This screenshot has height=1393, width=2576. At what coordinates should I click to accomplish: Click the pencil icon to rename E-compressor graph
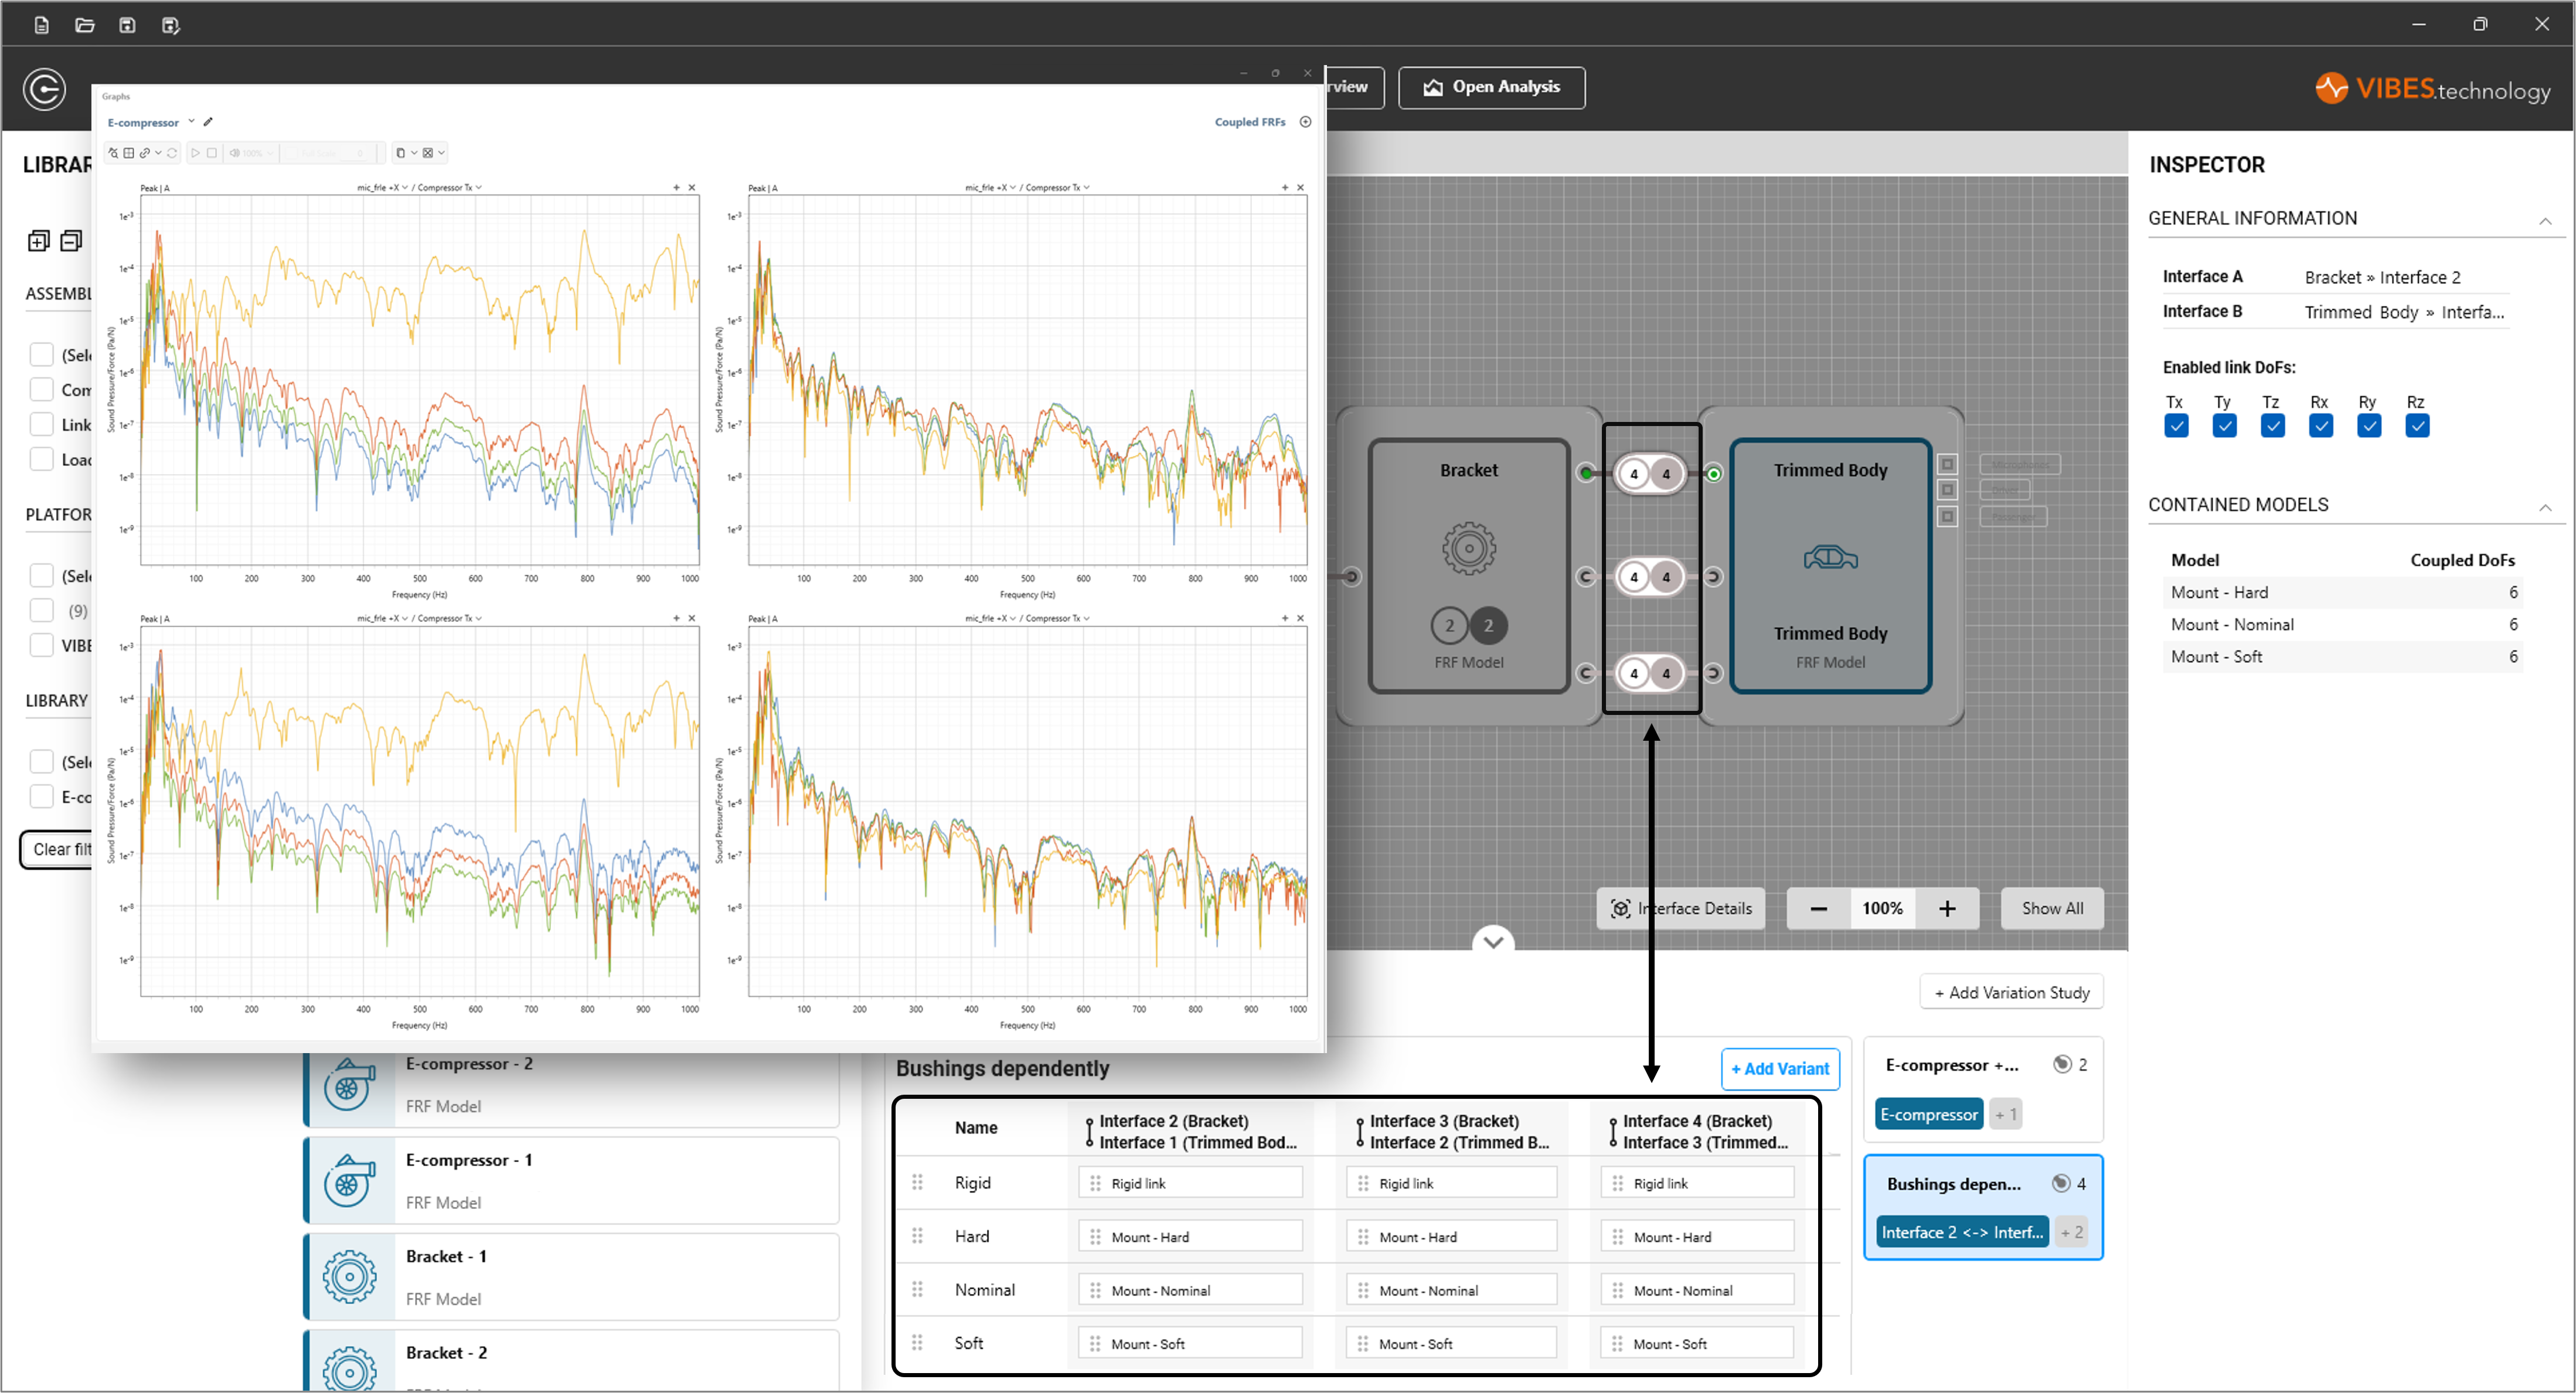tap(208, 122)
